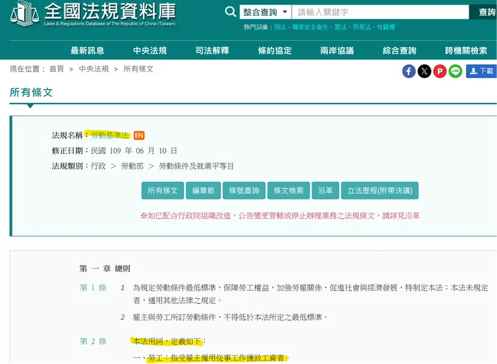Screen dimensions: 497x364
Task: Open the 兩岸協議 menu
Action: point(337,50)
